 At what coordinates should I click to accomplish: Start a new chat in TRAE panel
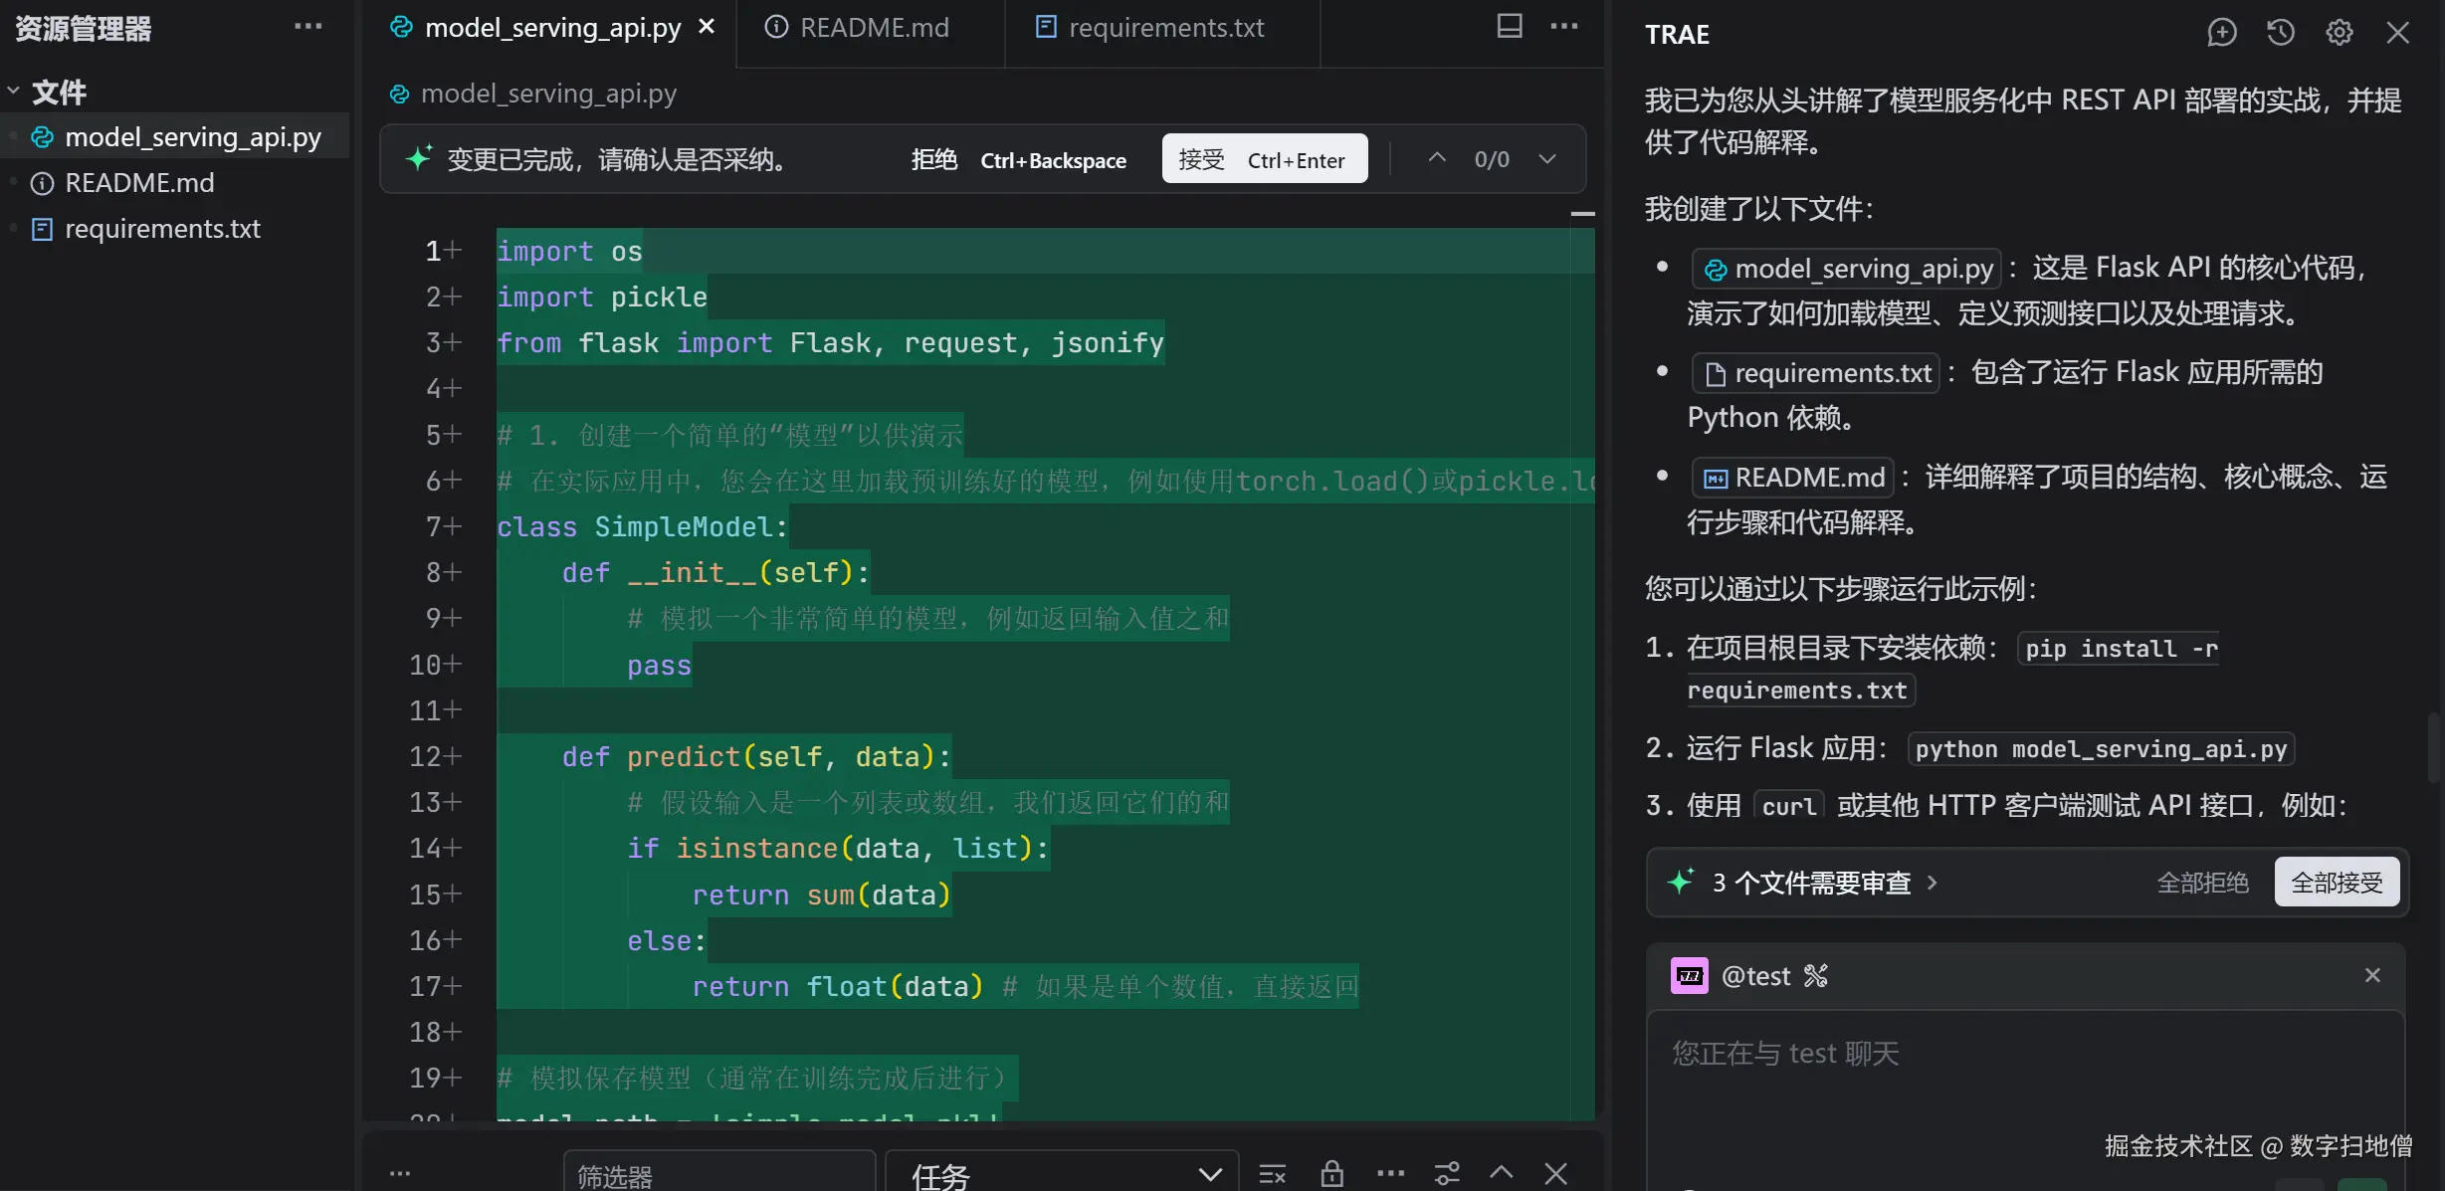[x=2221, y=33]
